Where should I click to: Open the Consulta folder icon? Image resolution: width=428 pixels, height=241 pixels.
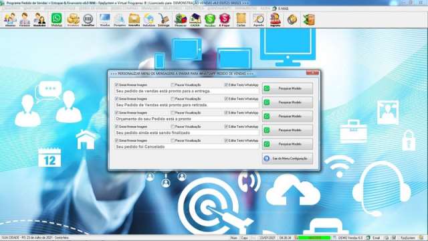click(x=134, y=19)
